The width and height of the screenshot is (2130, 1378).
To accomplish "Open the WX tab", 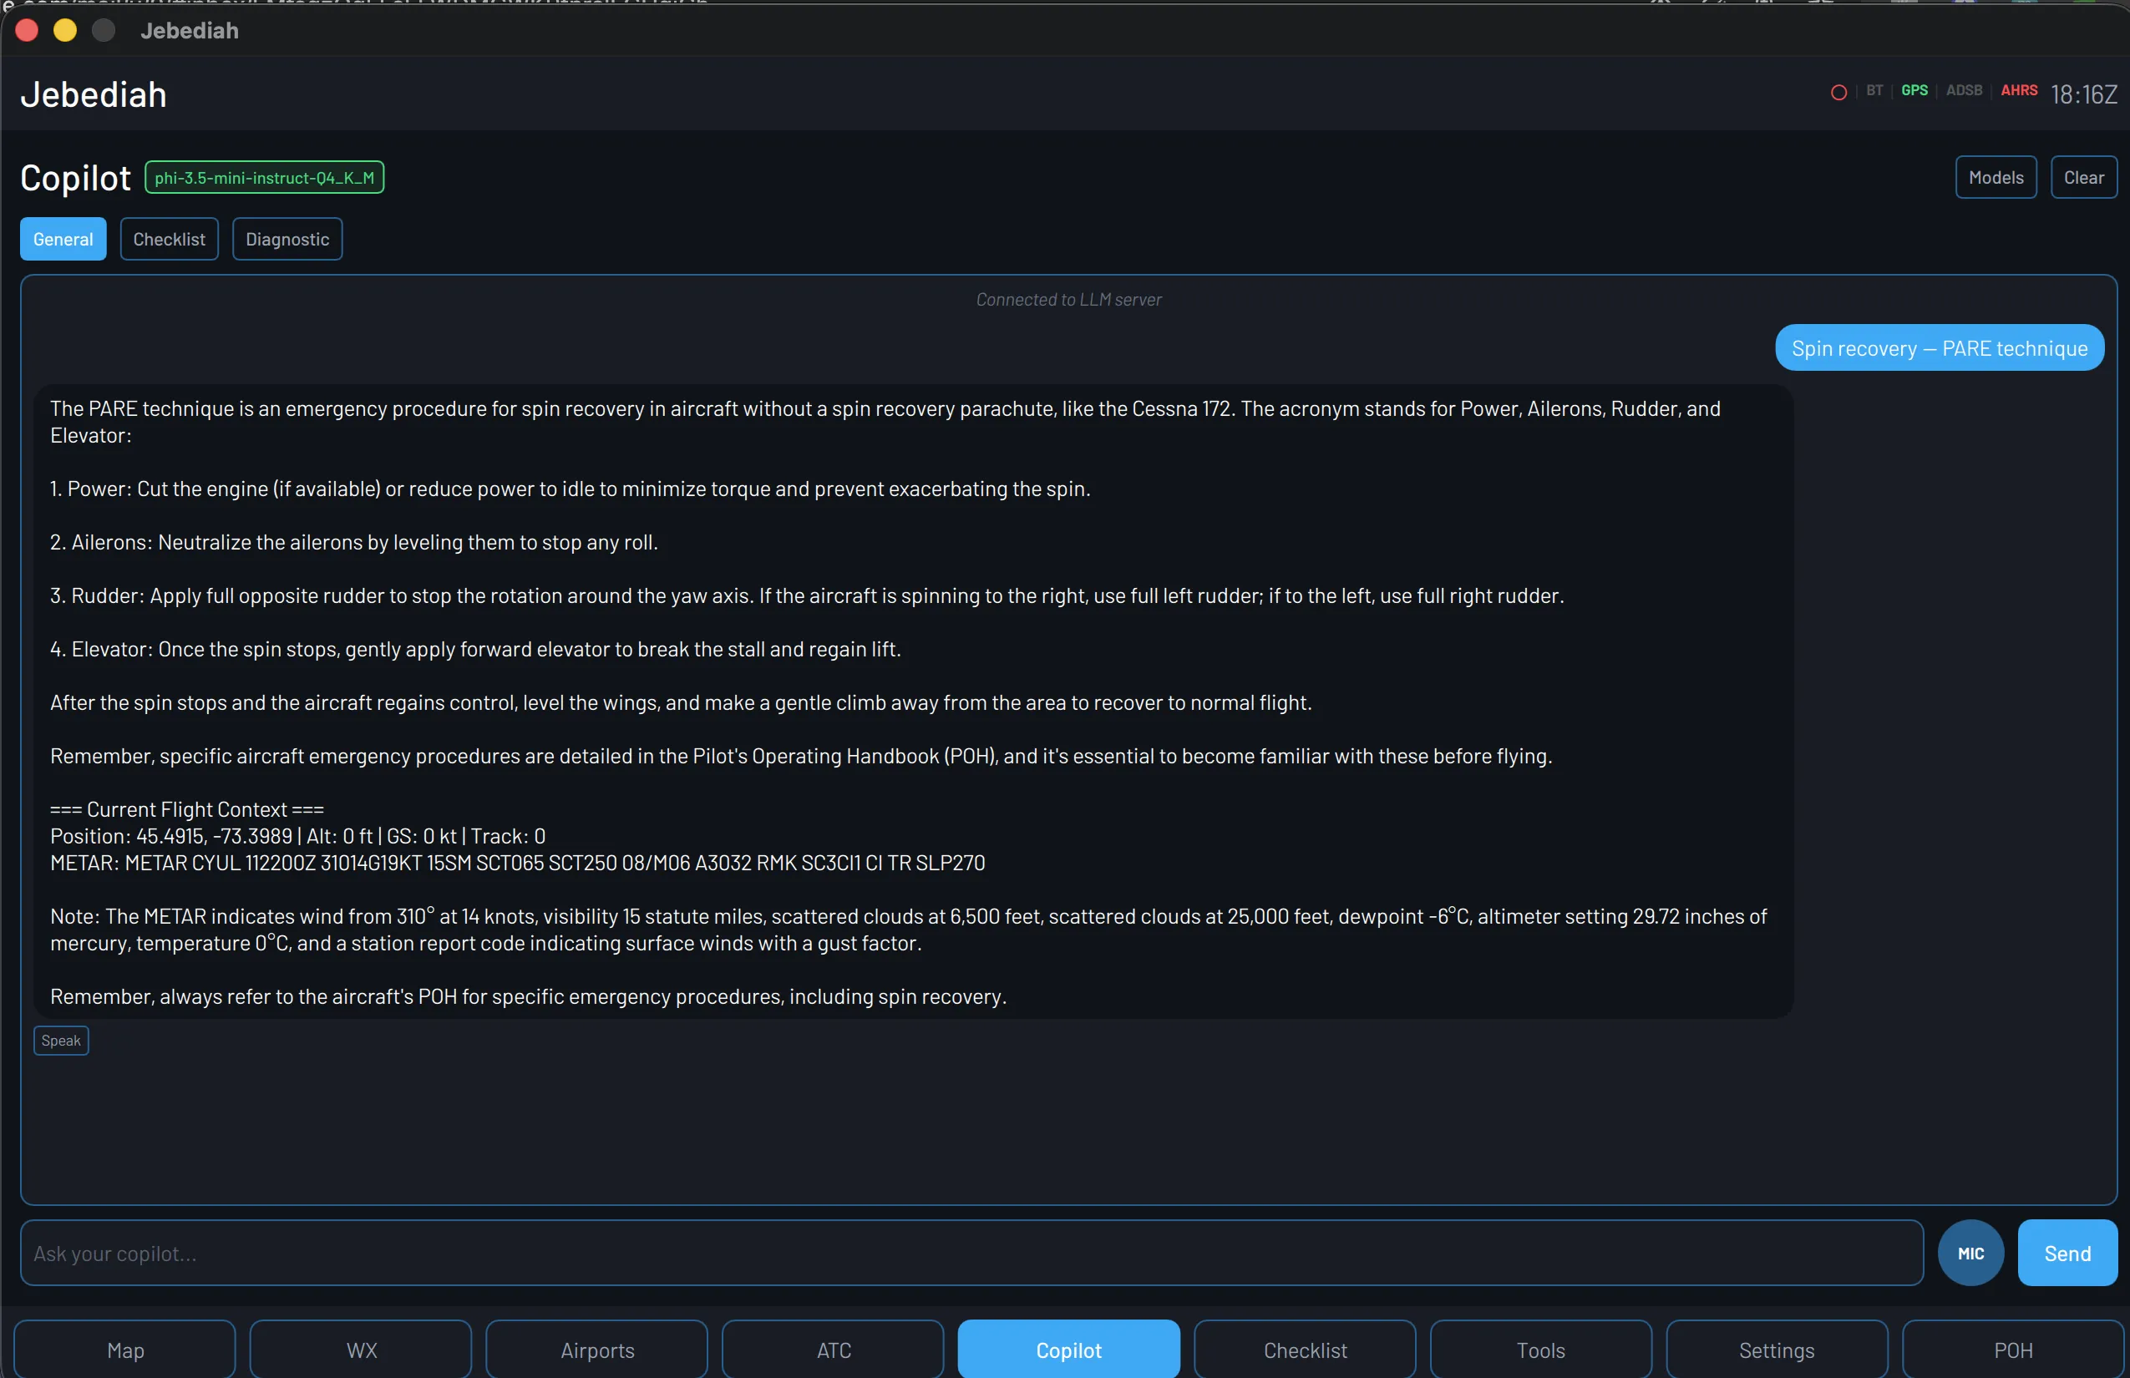I will (x=361, y=1350).
